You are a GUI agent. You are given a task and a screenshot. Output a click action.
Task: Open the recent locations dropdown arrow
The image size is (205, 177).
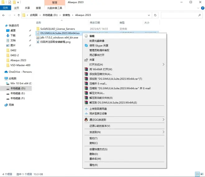[x=14, y=15]
